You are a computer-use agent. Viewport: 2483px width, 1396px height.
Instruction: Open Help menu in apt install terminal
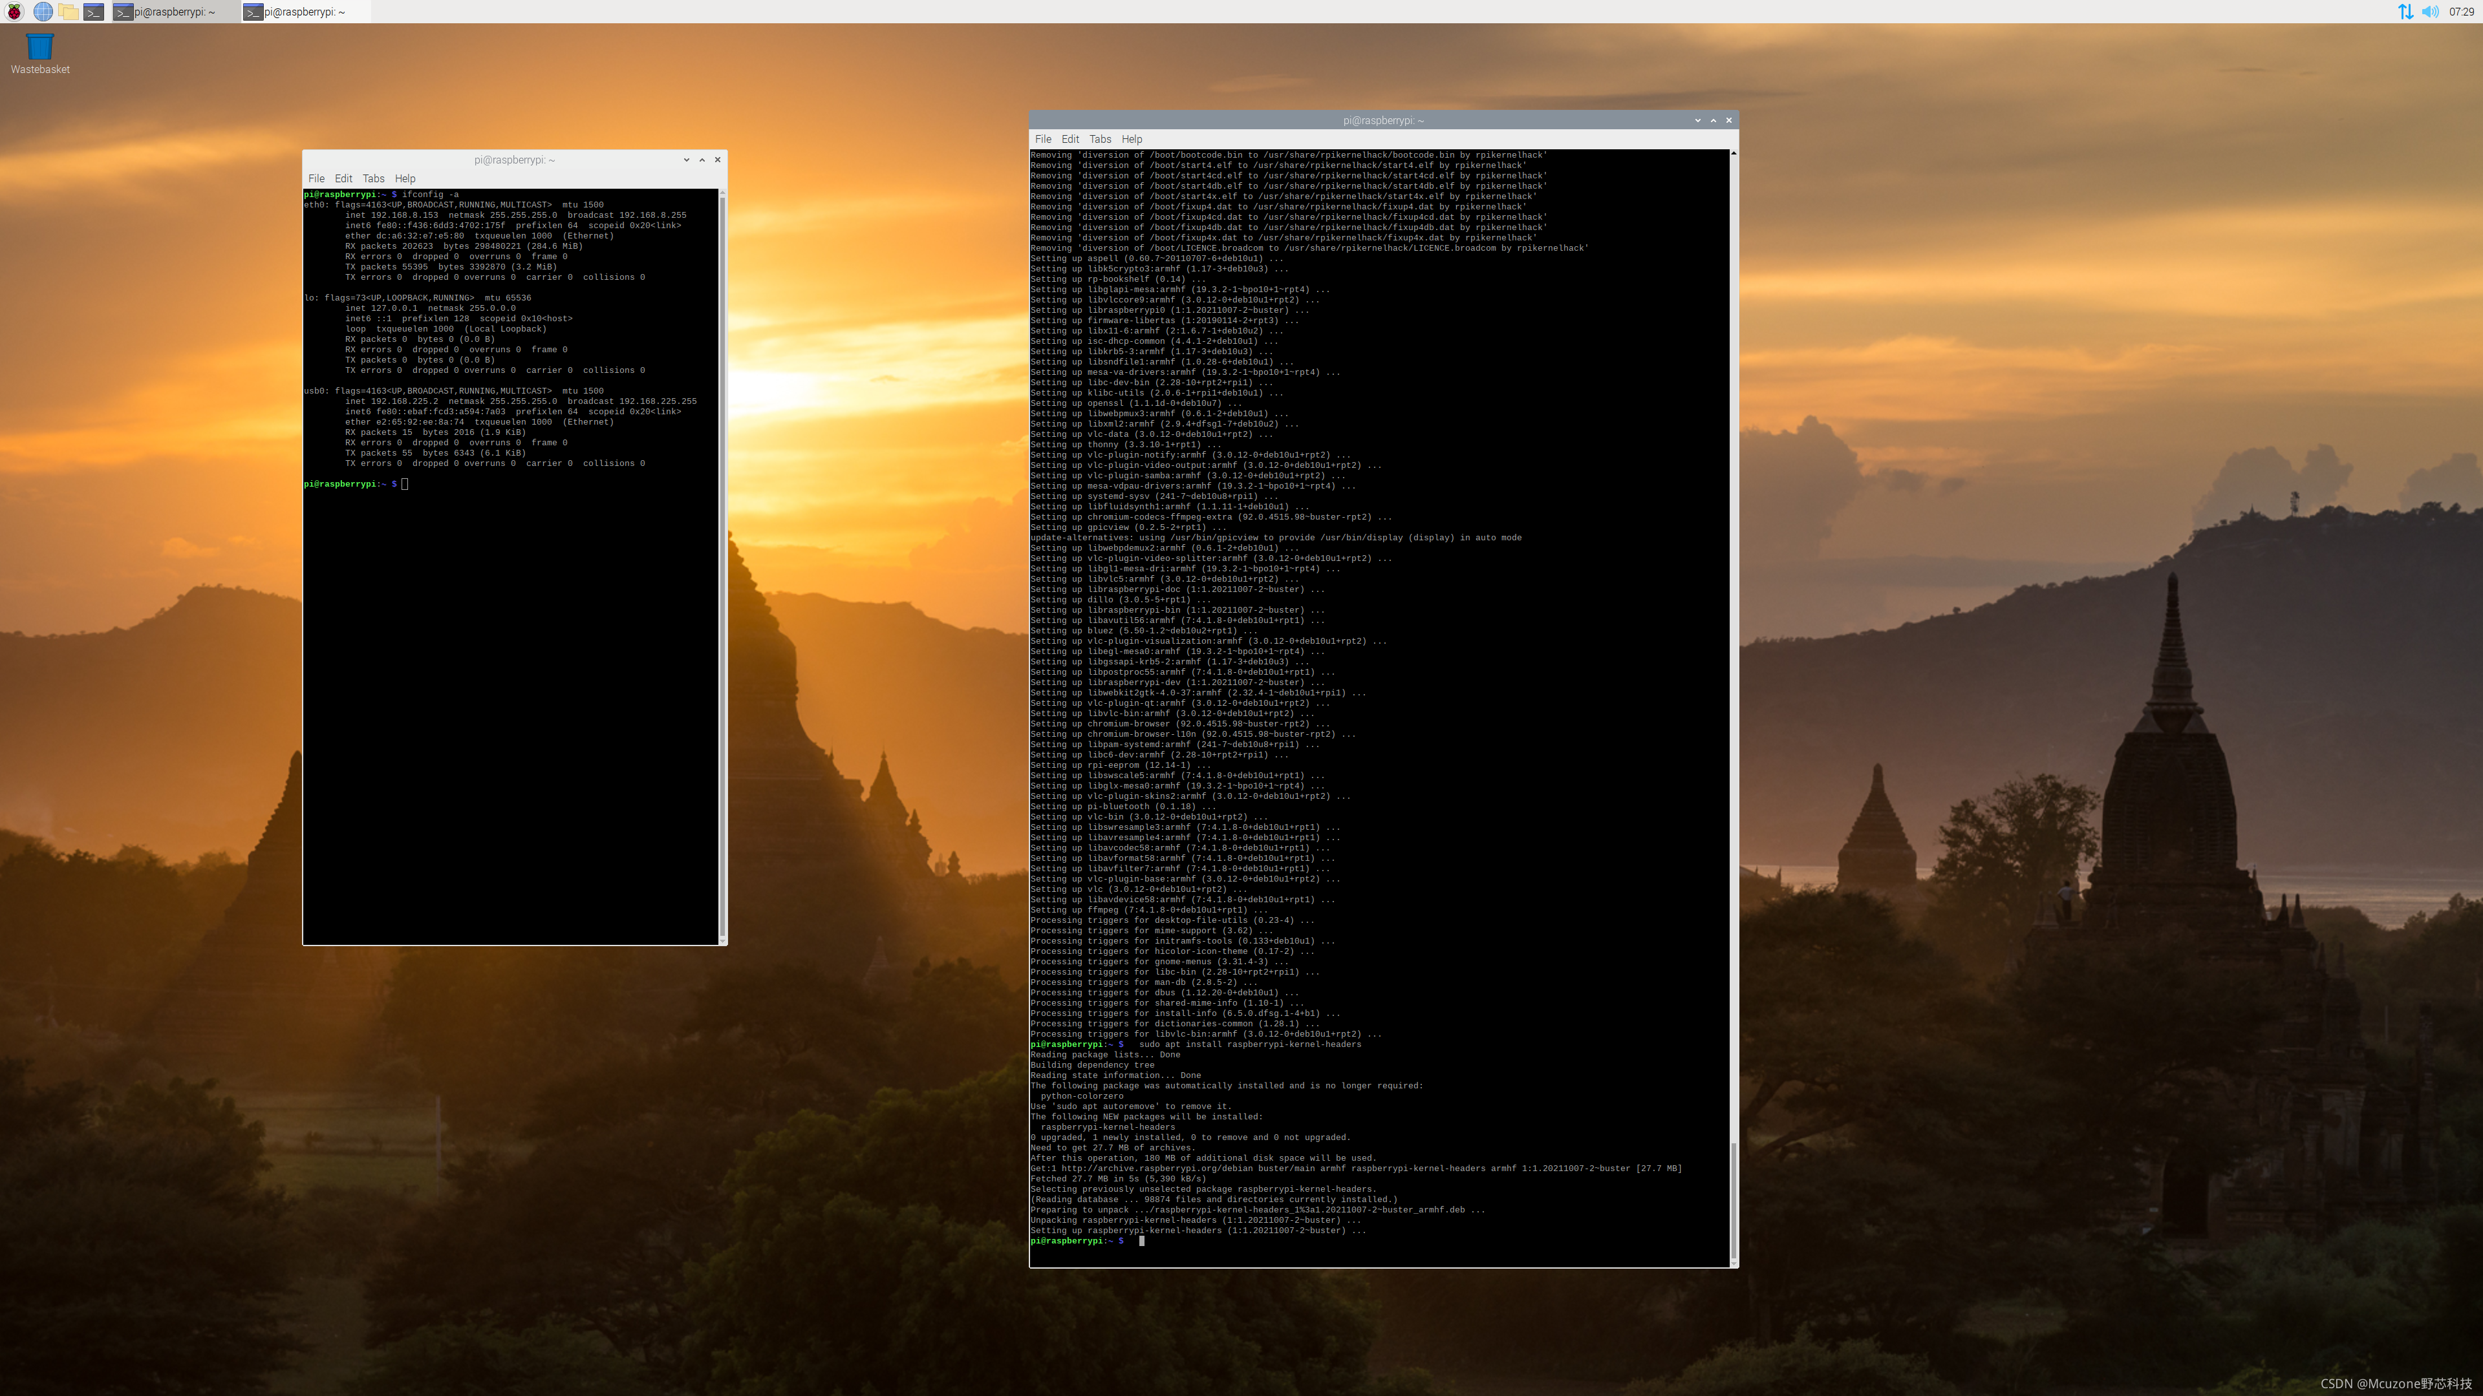[x=1132, y=139]
